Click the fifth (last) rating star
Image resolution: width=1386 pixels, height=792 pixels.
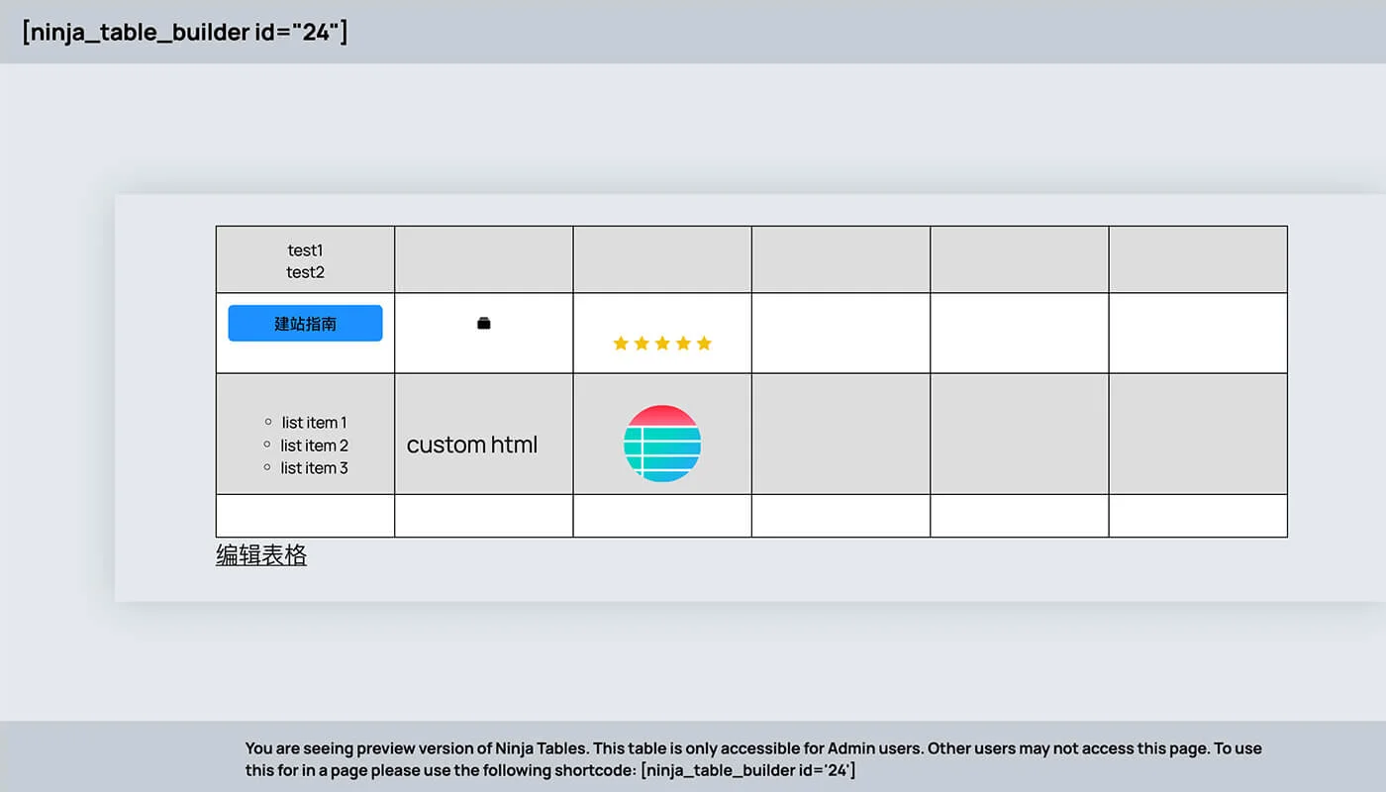pyautogui.click(x=704, y=344)
